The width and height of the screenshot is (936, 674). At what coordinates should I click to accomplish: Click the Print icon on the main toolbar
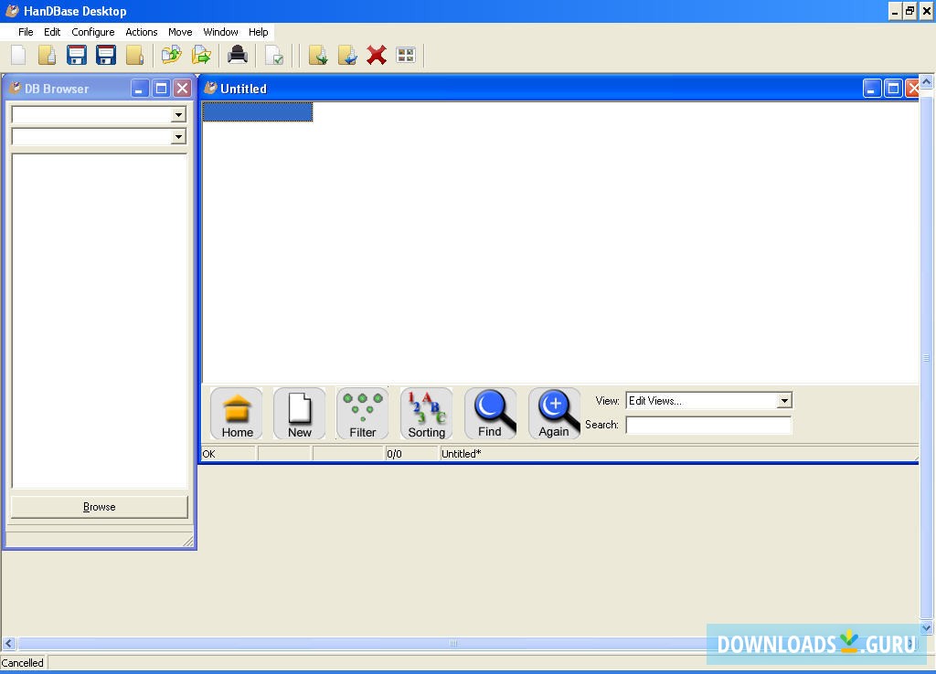[237, 55]
